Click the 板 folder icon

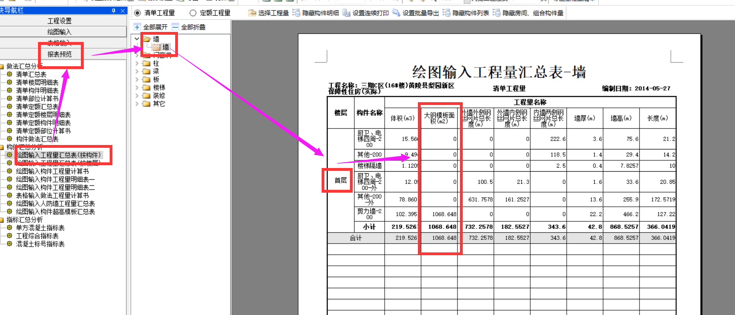click(146, 80)
